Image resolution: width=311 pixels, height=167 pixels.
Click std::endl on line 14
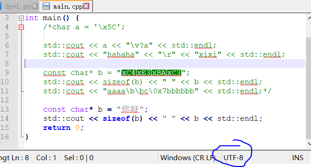pyautogui.click(x=238, y=119)
